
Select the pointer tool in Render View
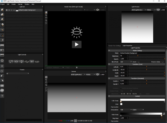[46, 15]
